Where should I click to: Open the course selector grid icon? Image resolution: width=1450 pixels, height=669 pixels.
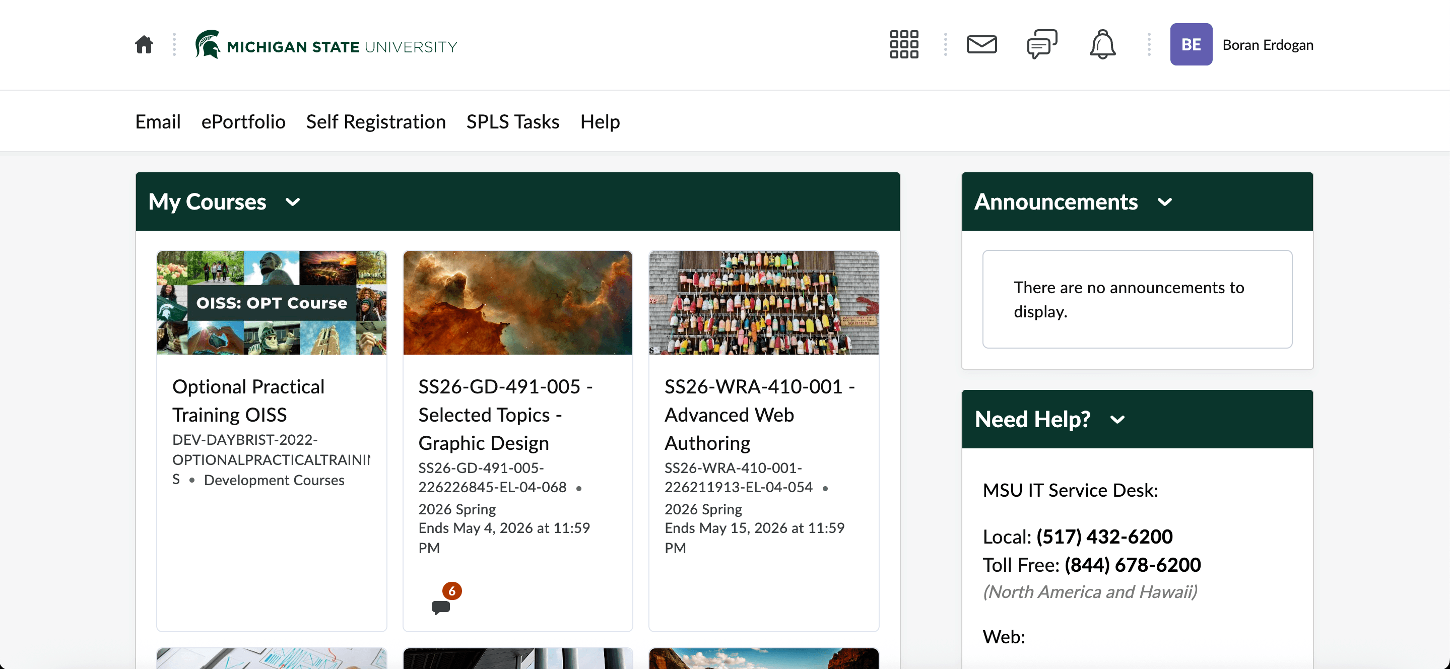[903, 44]
